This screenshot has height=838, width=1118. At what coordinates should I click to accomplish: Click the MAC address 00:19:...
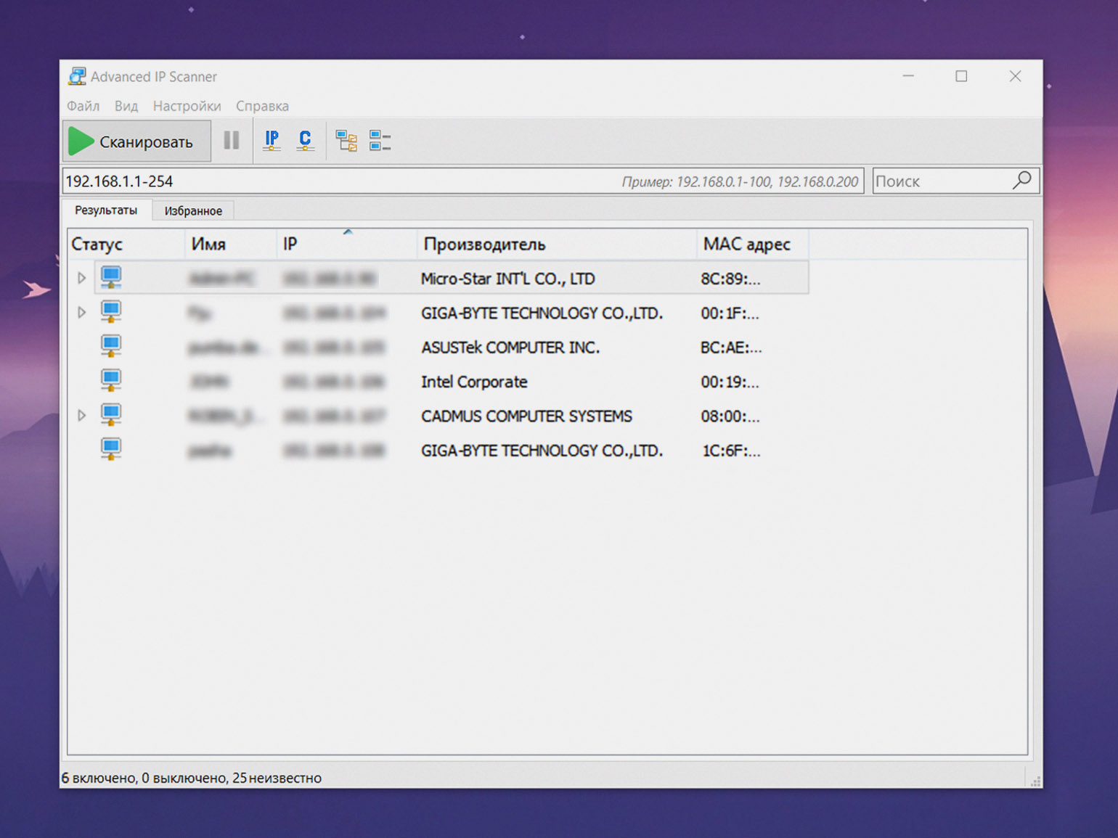click(x=730, y=382)
